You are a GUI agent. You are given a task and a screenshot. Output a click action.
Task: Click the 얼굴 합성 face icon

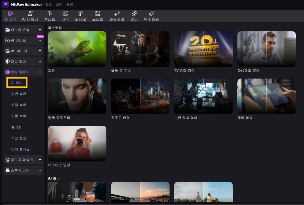8,61
